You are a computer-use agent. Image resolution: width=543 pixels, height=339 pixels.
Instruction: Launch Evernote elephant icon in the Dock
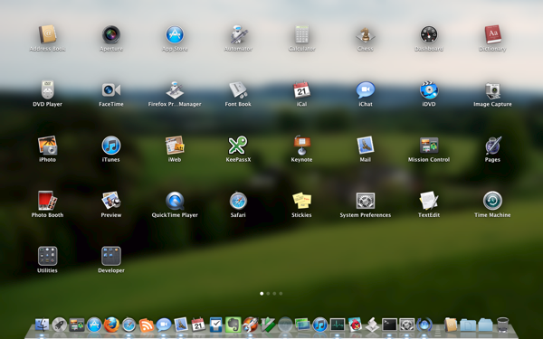coord(233,325)
